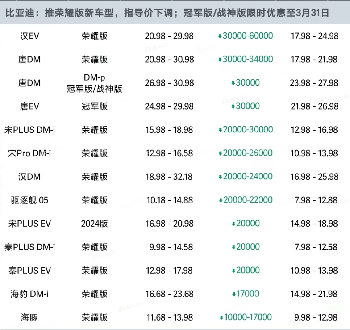
Task: Click the 驱逐舰 05 model name
Action: [x=30, y=201]
